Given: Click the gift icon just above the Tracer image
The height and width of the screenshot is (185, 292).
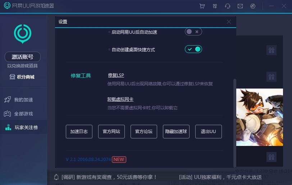Looking at the screenshot, I should click(x=272, y=76).
